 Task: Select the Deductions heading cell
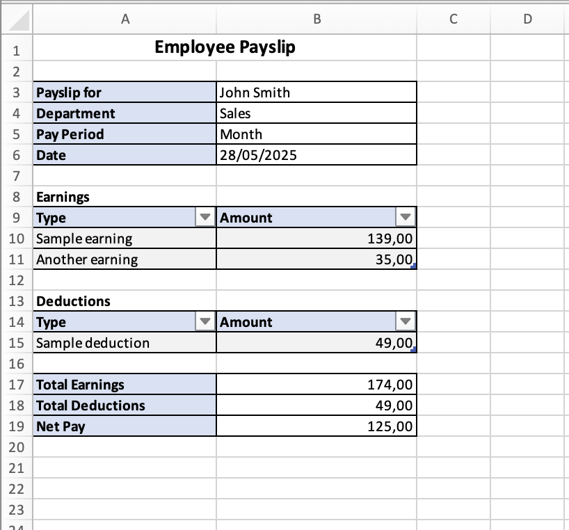(x=125, y=300)
